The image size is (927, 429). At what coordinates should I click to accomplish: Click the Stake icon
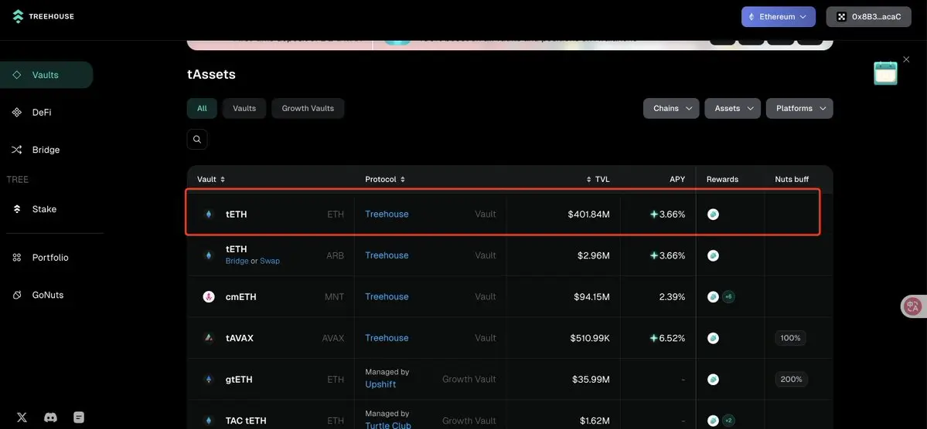pos(17,209)
